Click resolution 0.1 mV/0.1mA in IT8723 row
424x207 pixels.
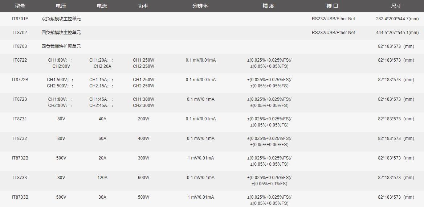tap(201, 99)
